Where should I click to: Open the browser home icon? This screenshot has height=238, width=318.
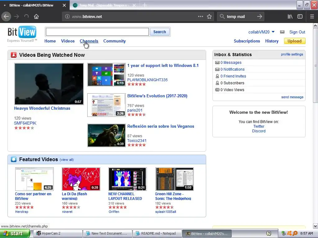(x=36, y=17)
